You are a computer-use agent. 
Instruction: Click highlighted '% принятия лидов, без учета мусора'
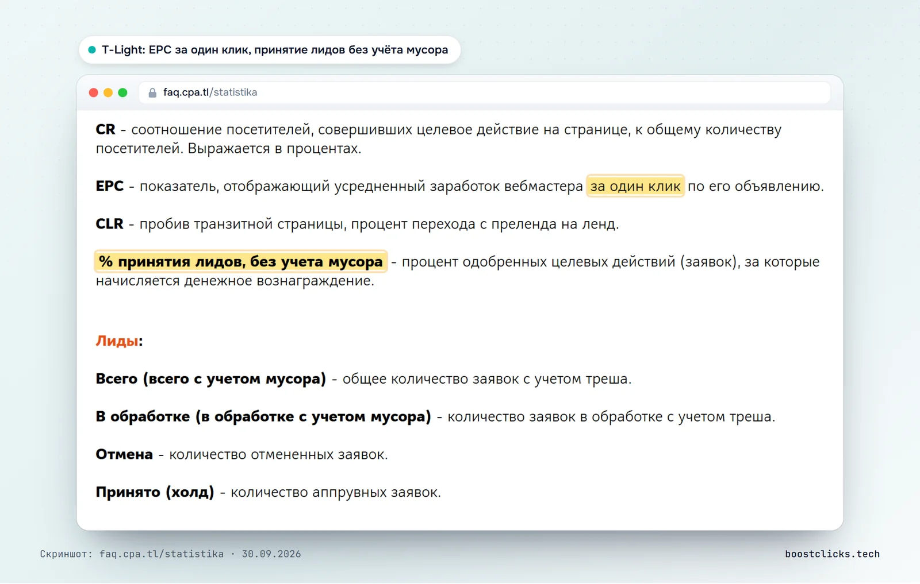tap(240, 262)
